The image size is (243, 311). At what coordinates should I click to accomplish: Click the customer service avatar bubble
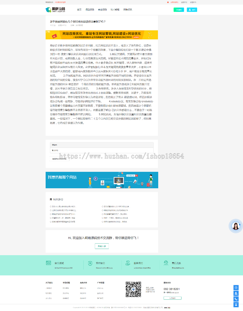point(235,226)
